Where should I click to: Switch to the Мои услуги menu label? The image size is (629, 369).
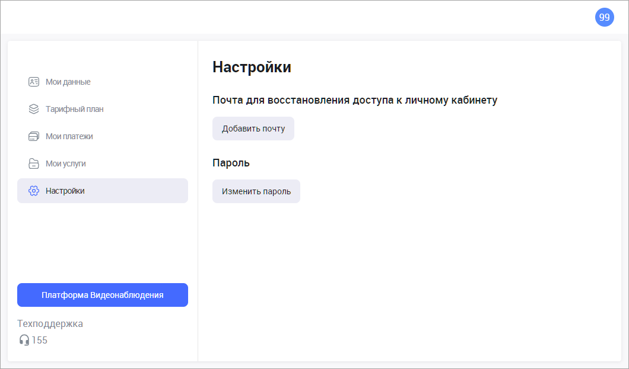pos(66,163)
